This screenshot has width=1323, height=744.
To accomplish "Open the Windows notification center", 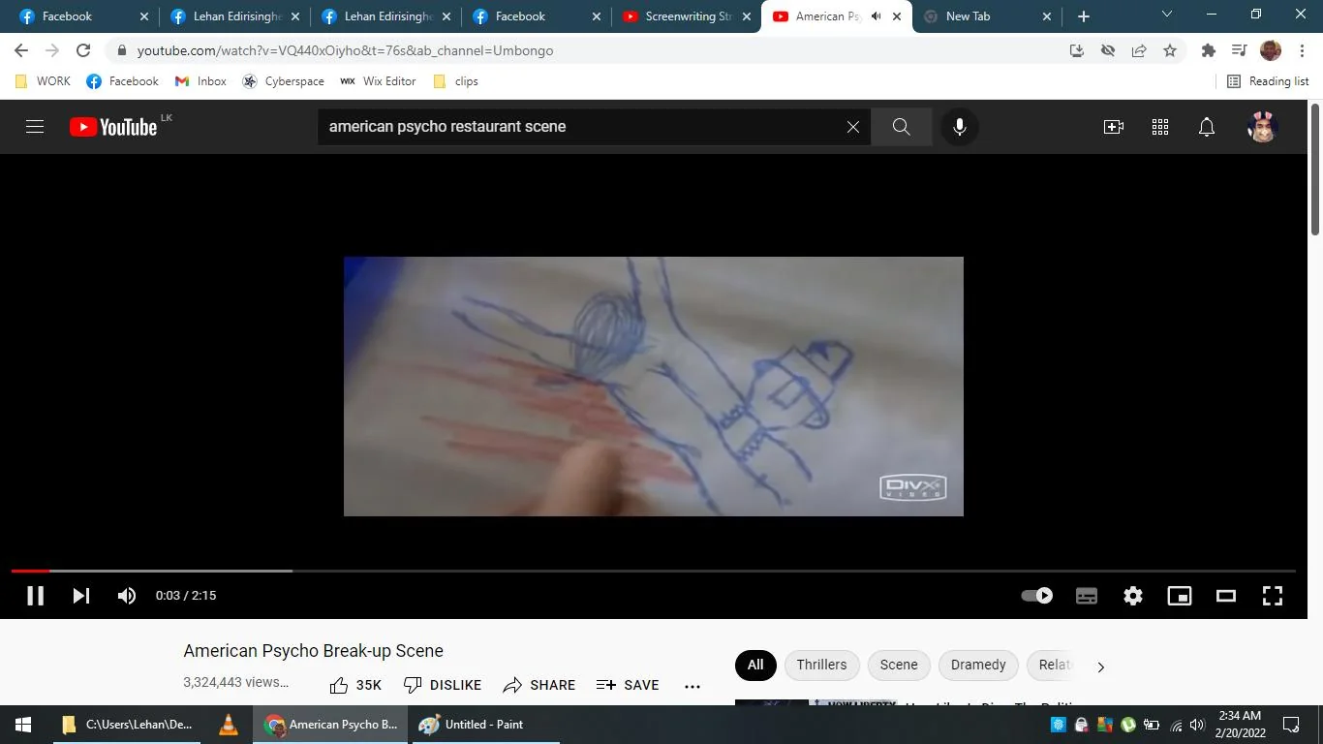I will click(1291, 725).
